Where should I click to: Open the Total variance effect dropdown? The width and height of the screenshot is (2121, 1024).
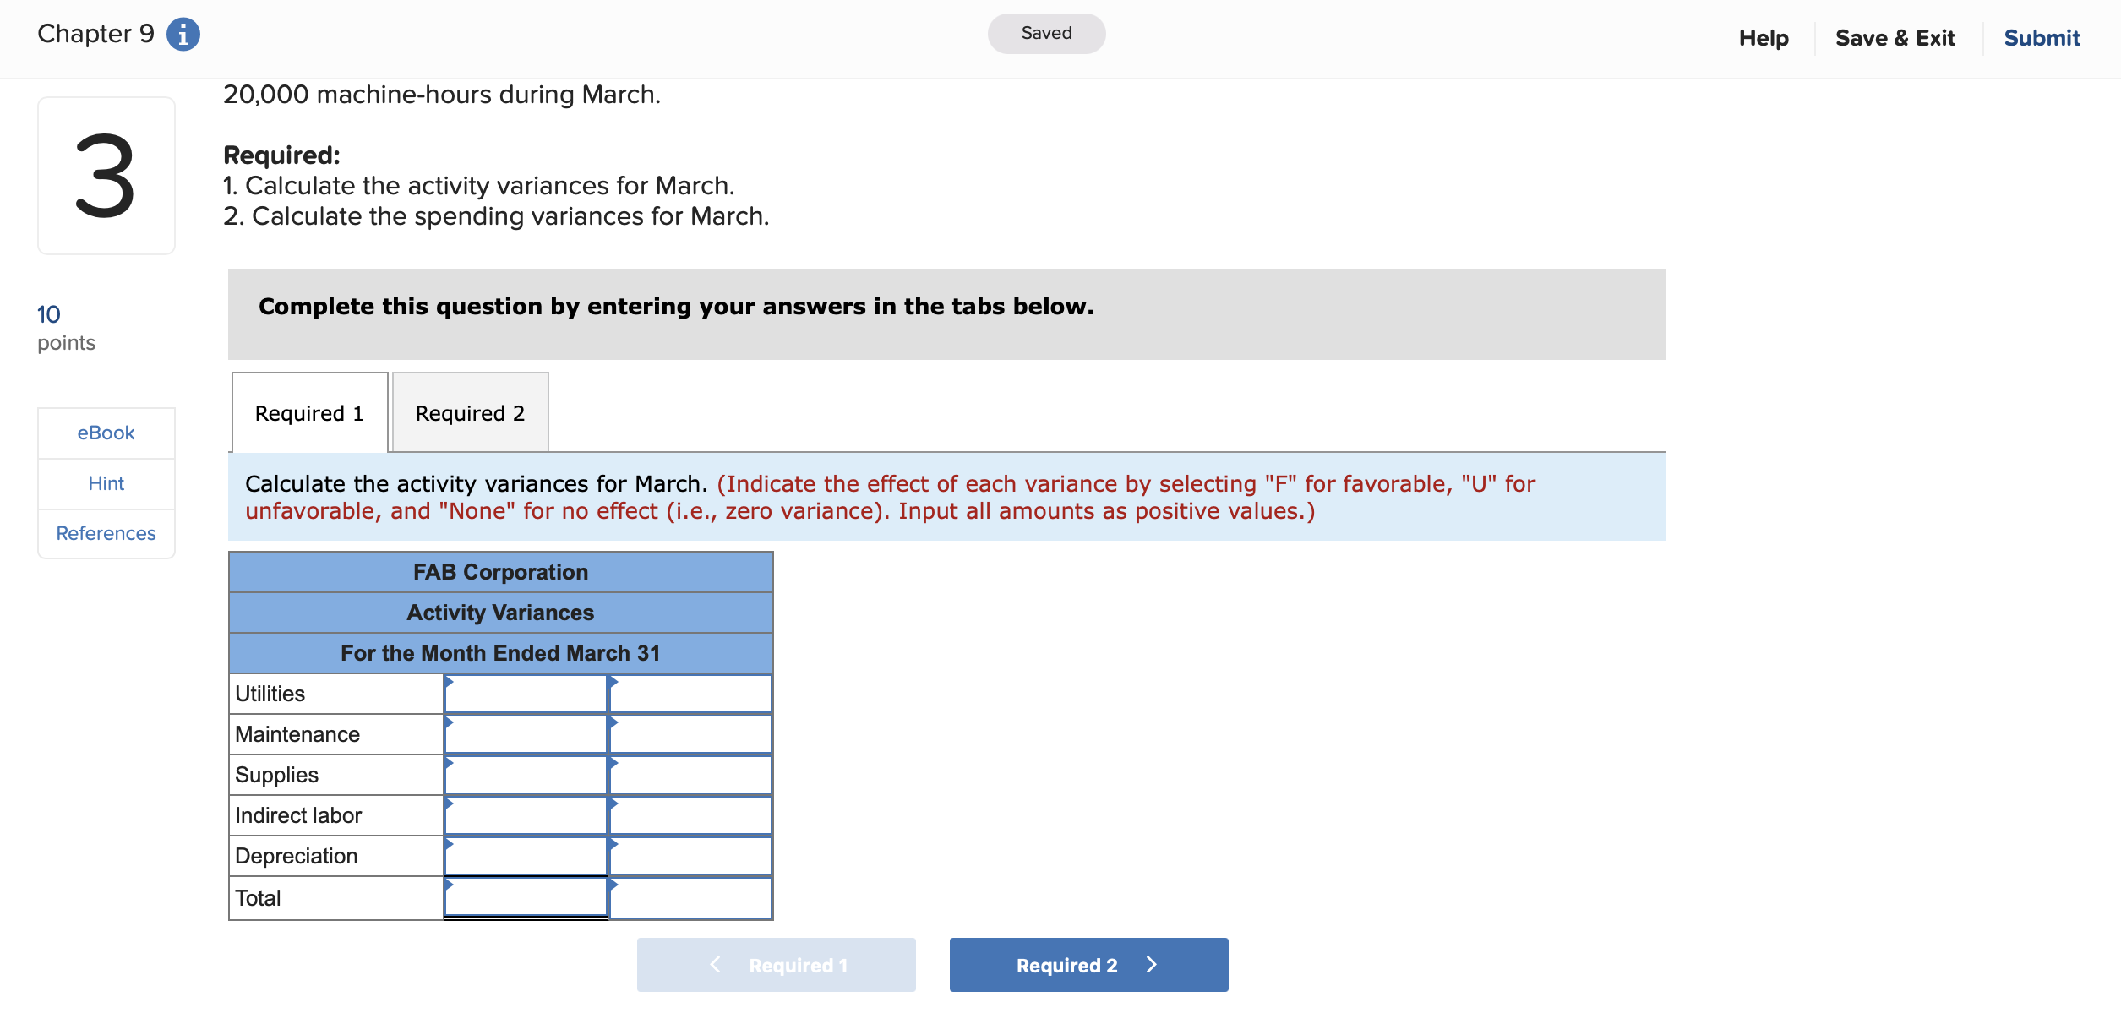click(x=690, y=896)
